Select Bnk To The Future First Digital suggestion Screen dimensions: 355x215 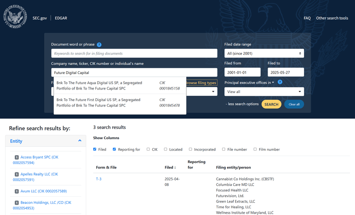(x=120, y=102)
